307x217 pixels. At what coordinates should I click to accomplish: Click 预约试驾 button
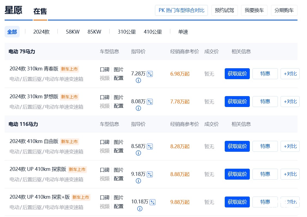(x=224, y=10)
